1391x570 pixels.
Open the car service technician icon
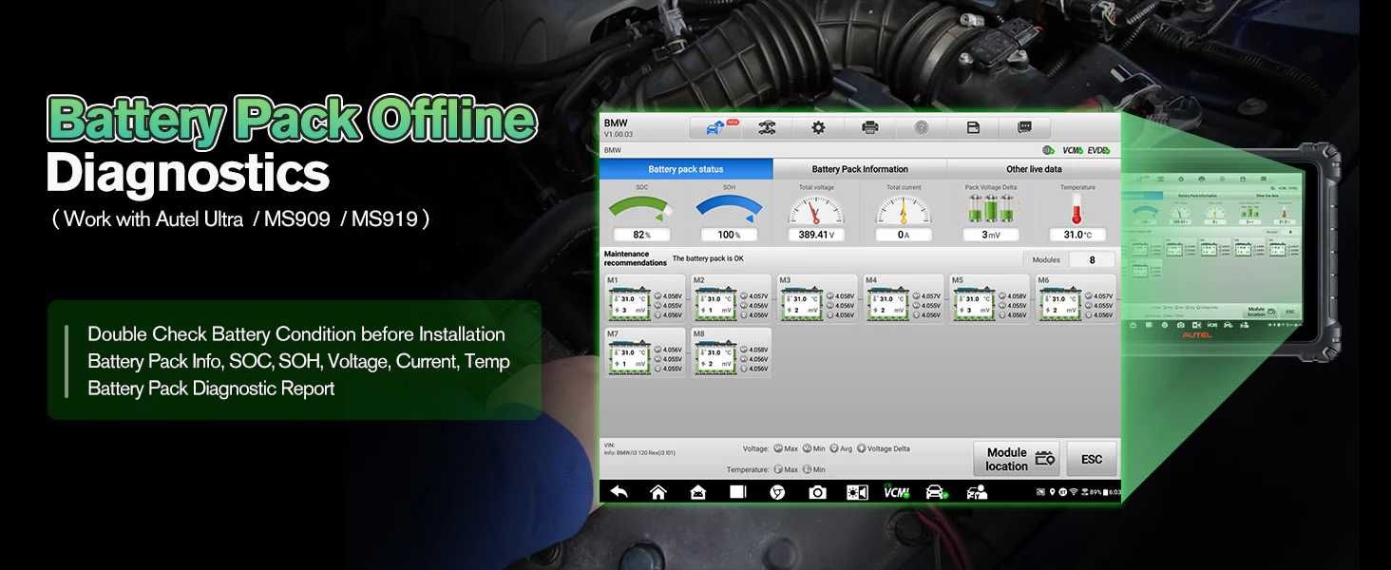coord(977,491)
